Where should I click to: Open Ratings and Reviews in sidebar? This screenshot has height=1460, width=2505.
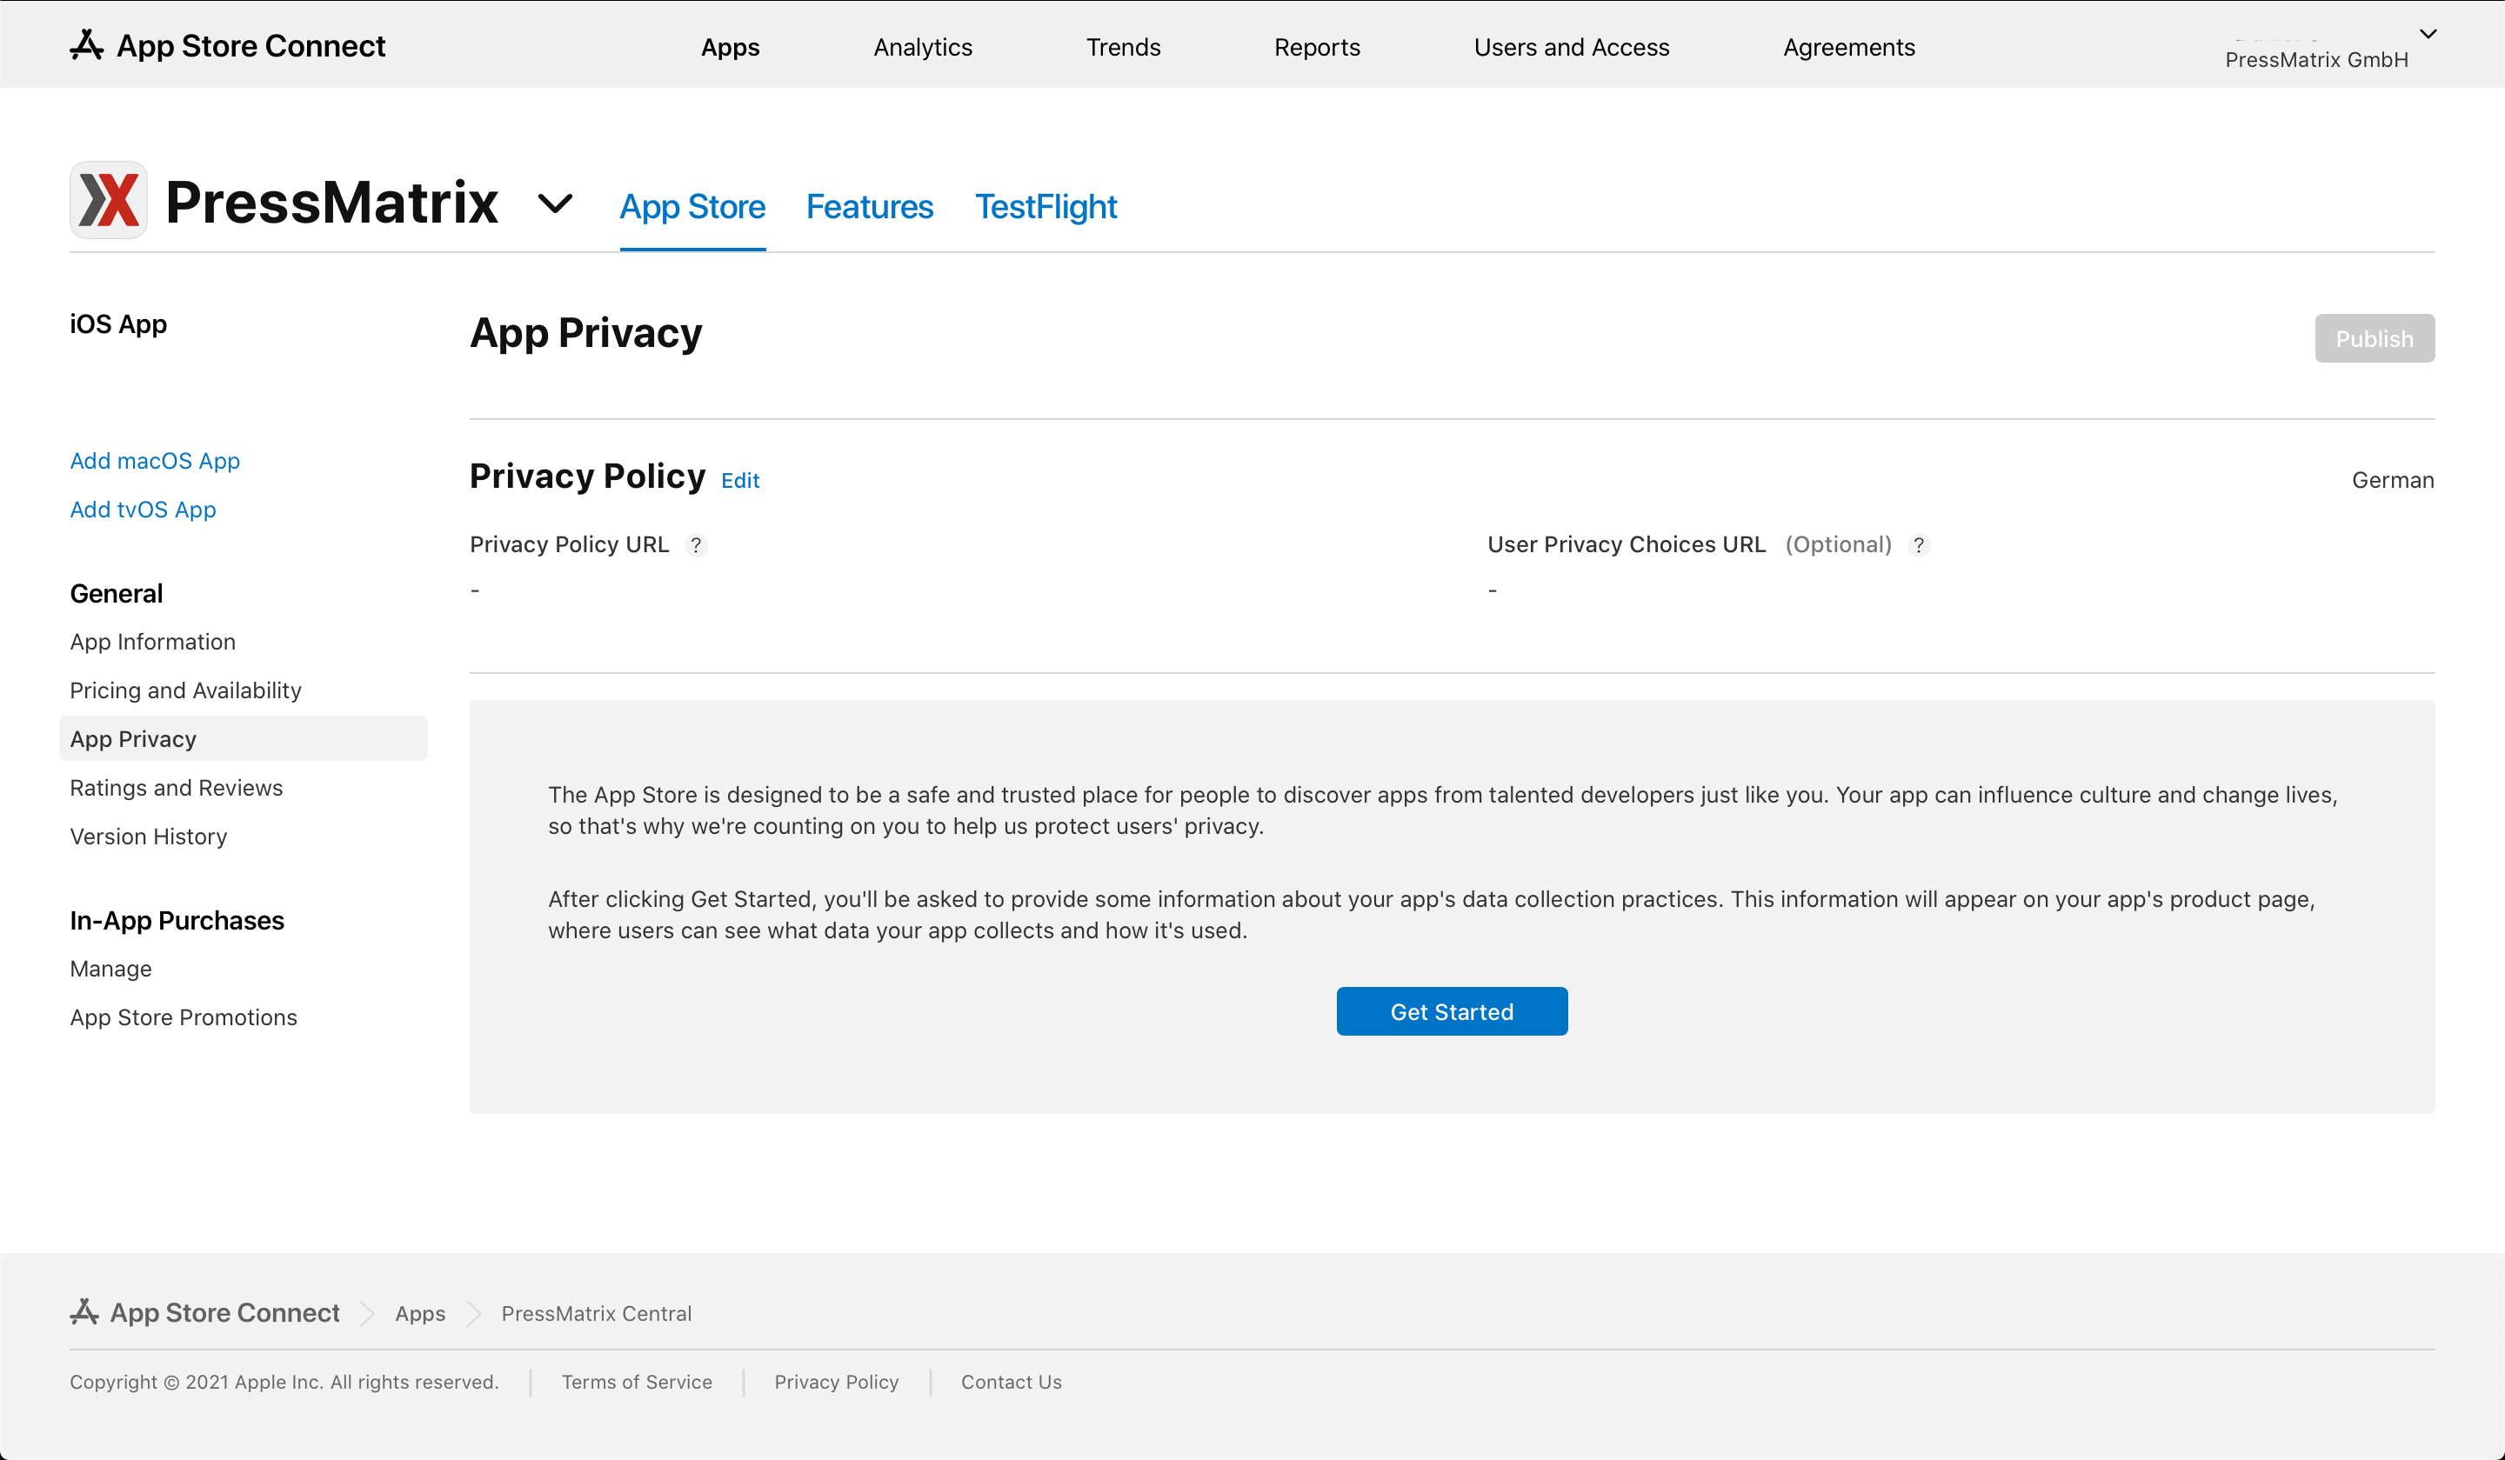[x=177, y=787]
